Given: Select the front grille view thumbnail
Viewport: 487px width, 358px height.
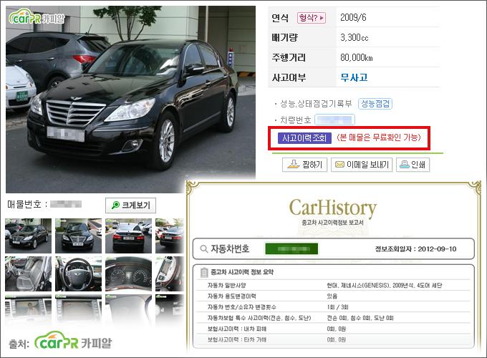Looking at the screenshot, I should [x=78, y=236].
